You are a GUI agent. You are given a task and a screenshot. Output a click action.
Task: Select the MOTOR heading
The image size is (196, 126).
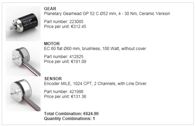(x=52, y=44)
